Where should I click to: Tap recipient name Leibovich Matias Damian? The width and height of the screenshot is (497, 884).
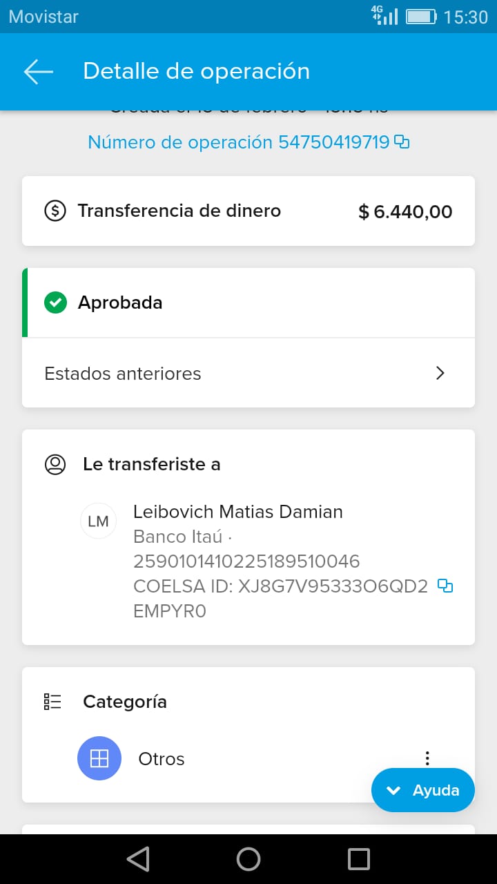click(237, 512)
